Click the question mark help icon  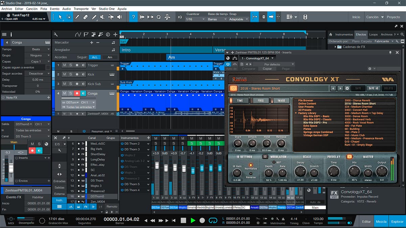(134, 17)
